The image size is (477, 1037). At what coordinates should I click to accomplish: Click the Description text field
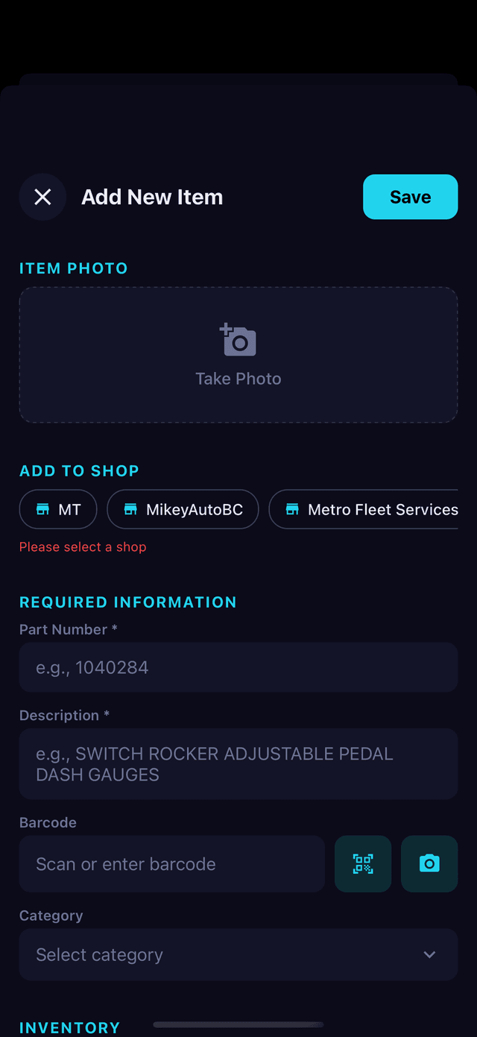238,763
